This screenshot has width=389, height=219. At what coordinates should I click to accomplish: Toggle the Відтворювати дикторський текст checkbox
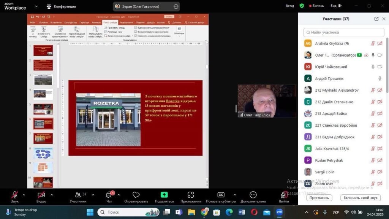(x=136, y=28)
